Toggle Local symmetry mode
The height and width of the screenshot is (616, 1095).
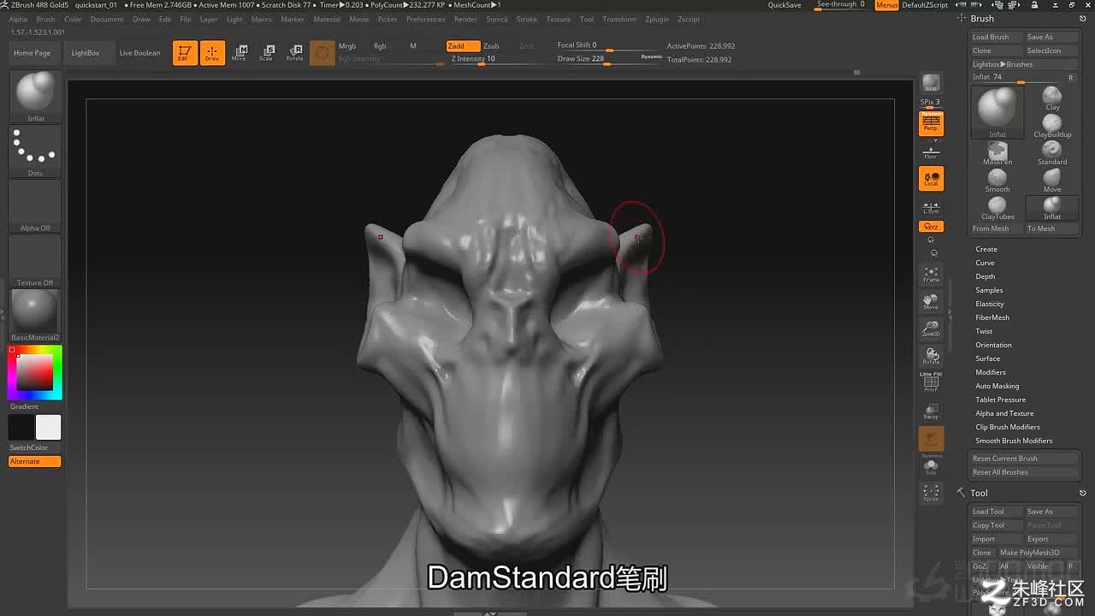point(931,178)
